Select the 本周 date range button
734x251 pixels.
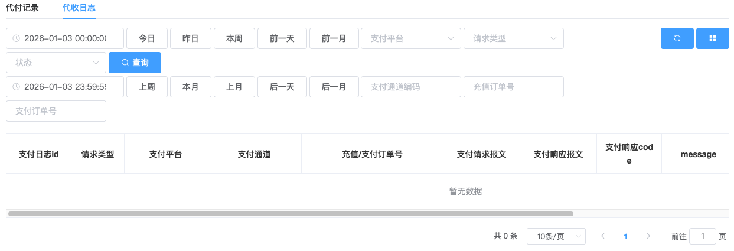[234, 38]
